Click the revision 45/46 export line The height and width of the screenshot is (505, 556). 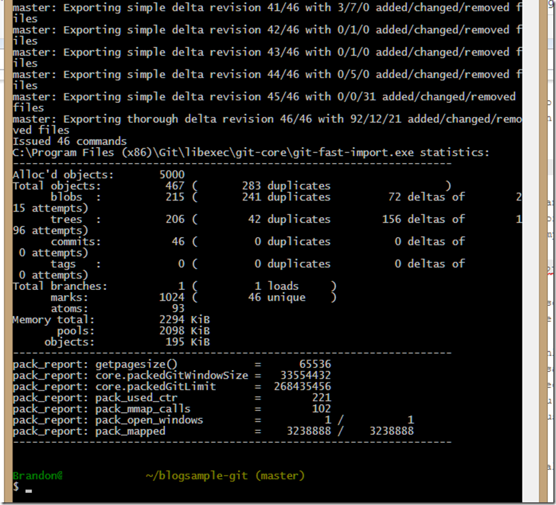pos(264,102)
